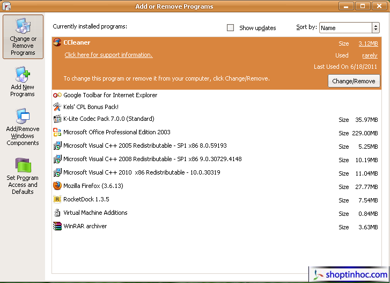The width and height of the screenshot is (390, 283).
Task: Click the 229.00MB size value
Action: click(365, 133)
